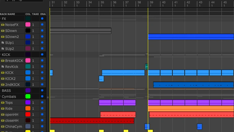Click the closeHH track type icon
234x132 pixels.
(x=3, y=121)
